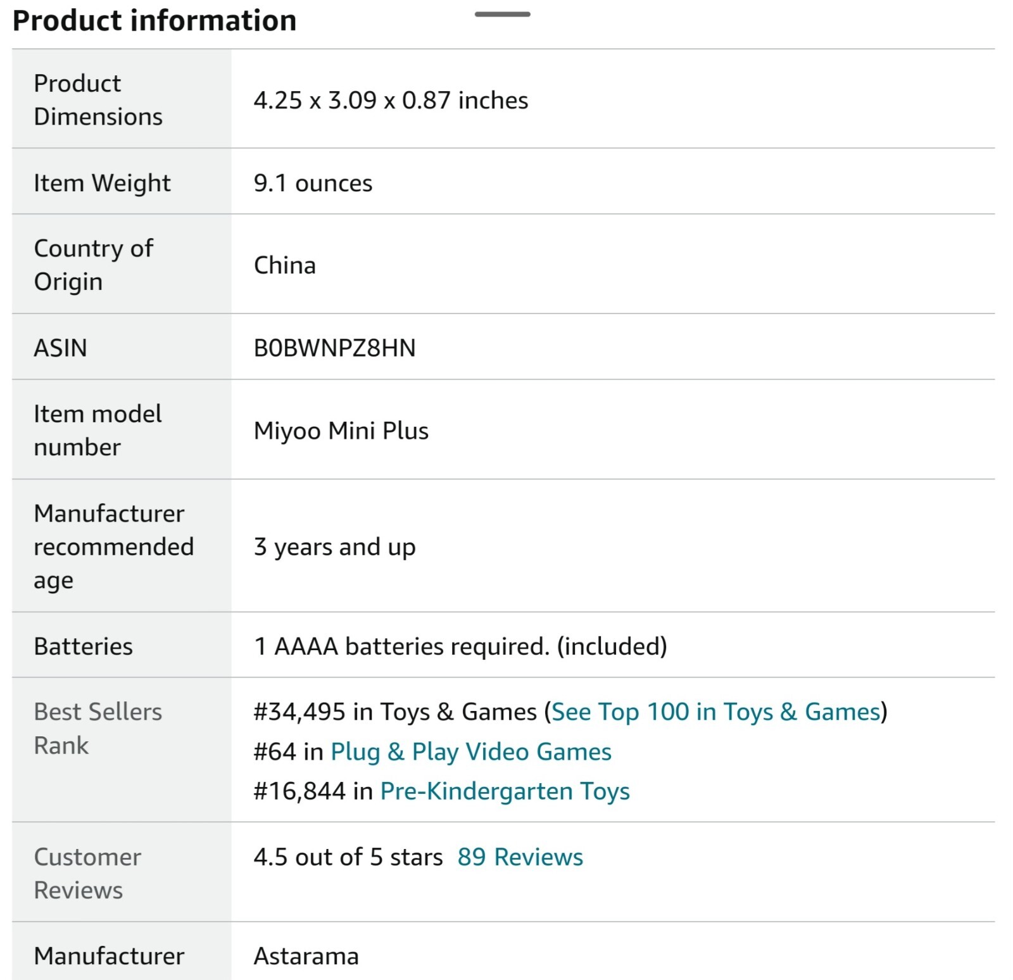Image resolution: width=1013 pixels, height=980 pixels.
Task: Select the China value text
Action: [284, 265]
